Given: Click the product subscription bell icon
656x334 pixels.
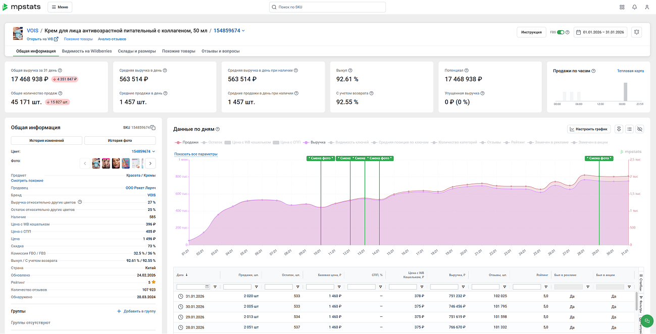Looking at the screenshot, I should [x=636, y=32].
